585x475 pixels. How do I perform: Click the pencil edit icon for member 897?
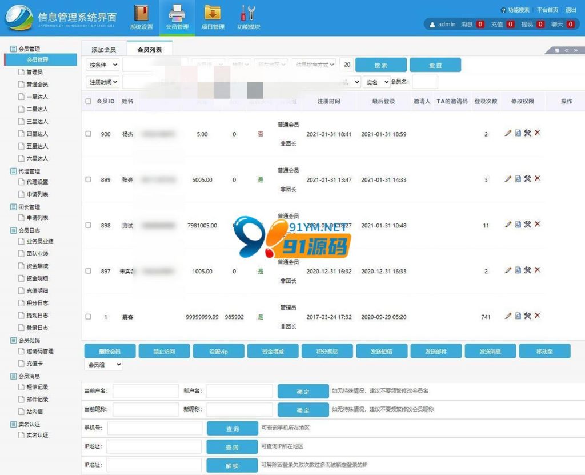[508, 270]
